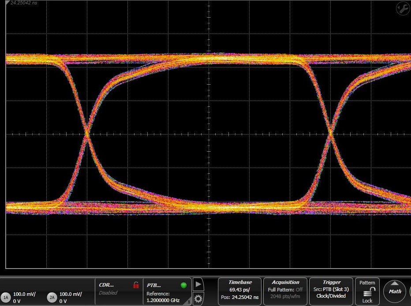This screenshot has width=411, height=306.
Task: Open the wrench display settings icon
Action: coord(403,8)
